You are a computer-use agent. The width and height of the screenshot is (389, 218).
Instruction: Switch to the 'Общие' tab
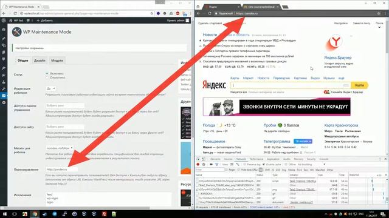(x=22, y=61)
